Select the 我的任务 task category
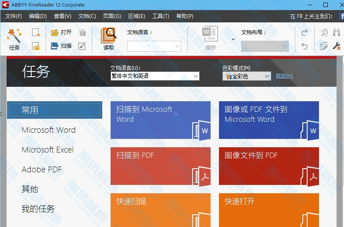 coord(38,209)
